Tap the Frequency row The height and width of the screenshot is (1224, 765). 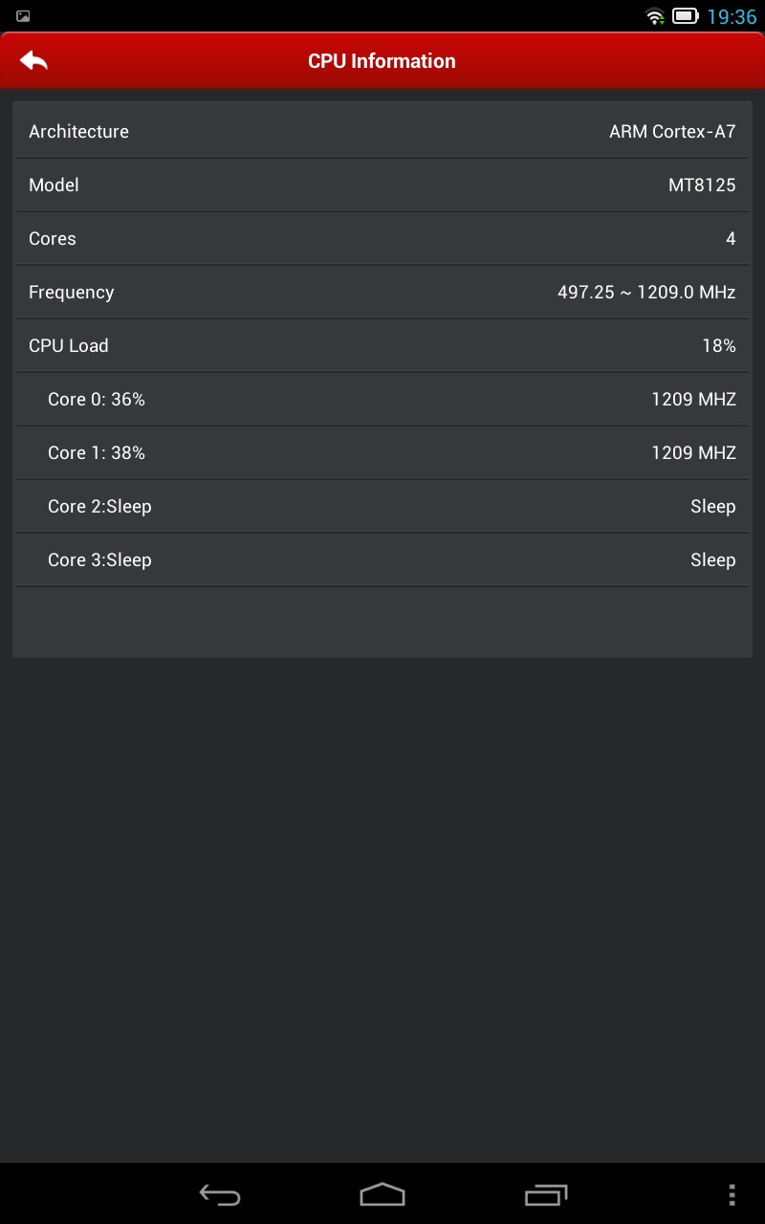tap(382, 293)
